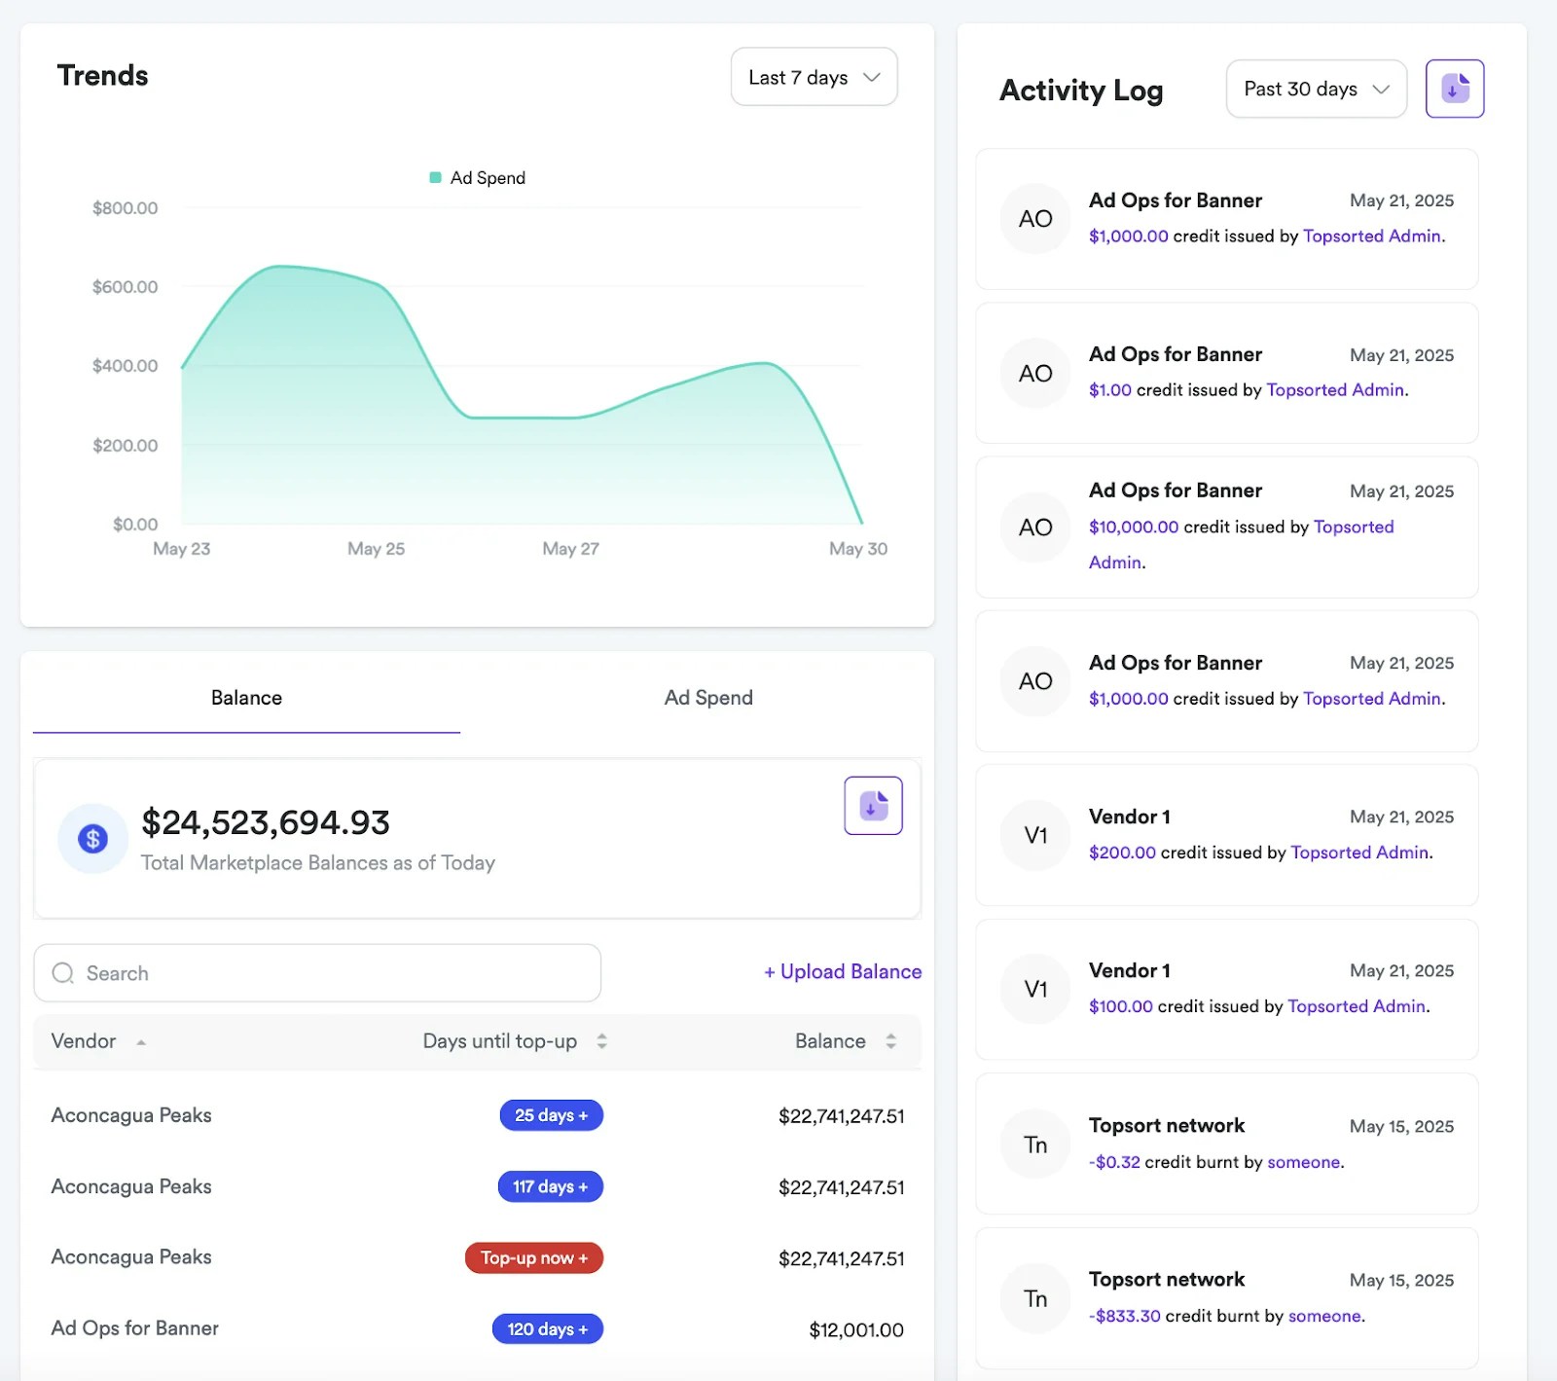Viewport: 1557px width, 1381px height.
Task: Click the Ad Spend legend marker above the chart
Action: (435, 177)
